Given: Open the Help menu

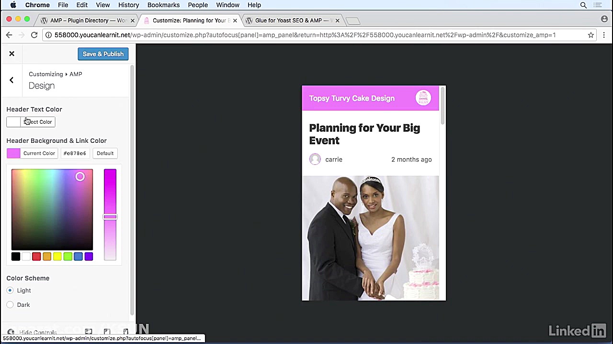Looking at the screenshot, I should (254, 5).
